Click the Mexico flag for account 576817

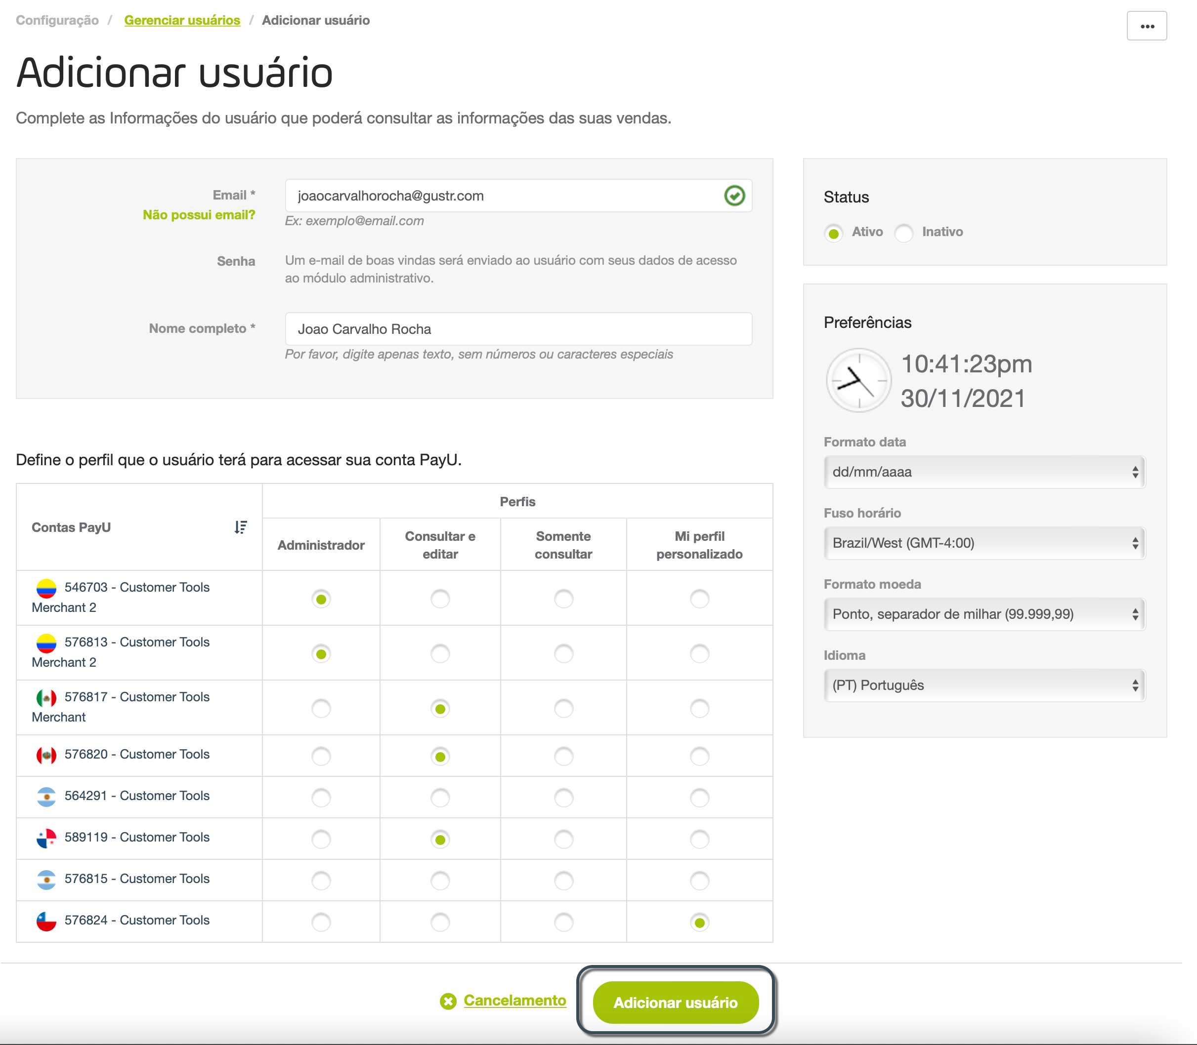(x=46, y=697)
